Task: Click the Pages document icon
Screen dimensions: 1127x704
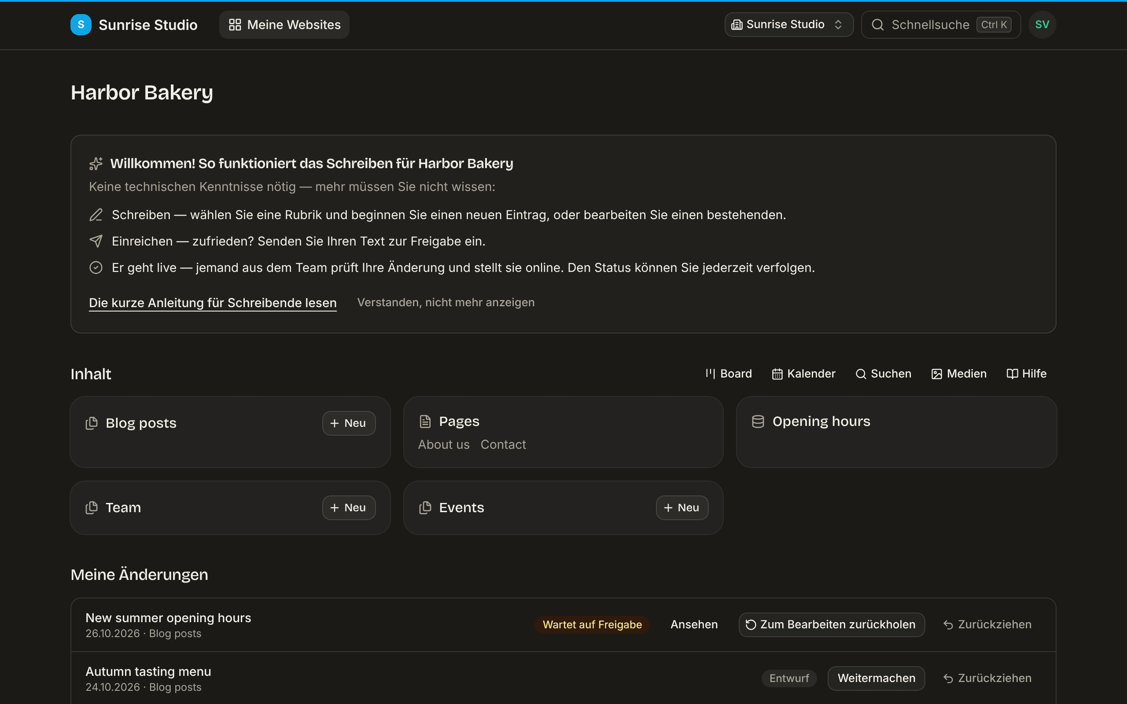Action: (x=425, y=422)
